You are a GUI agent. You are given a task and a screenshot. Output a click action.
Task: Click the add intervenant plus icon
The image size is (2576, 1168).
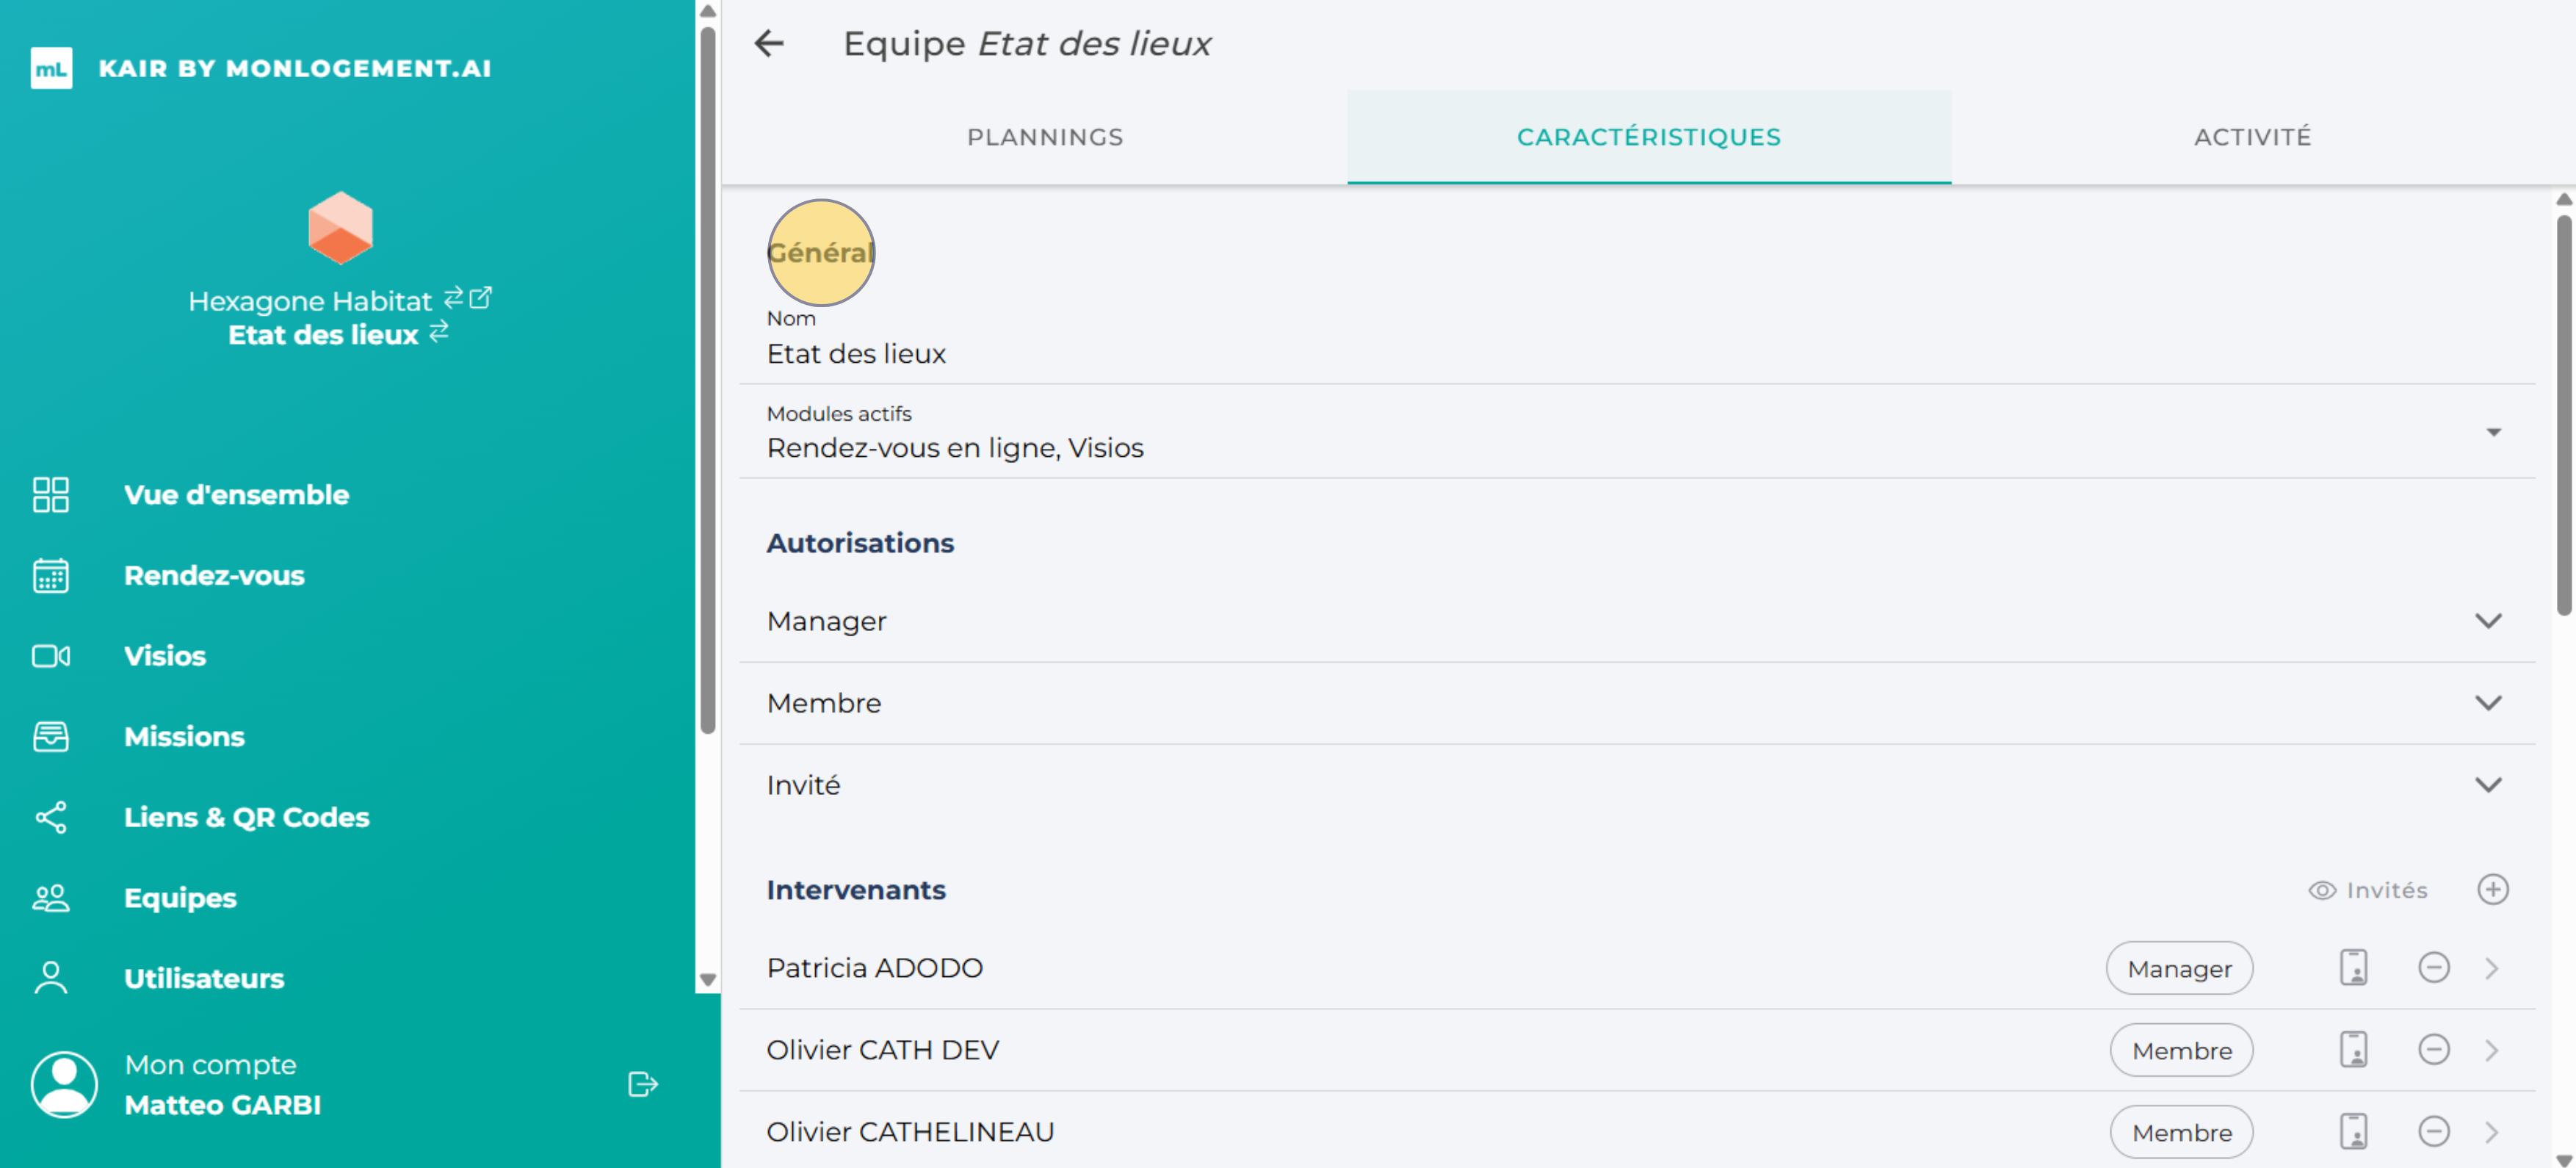pos(2492,889)
